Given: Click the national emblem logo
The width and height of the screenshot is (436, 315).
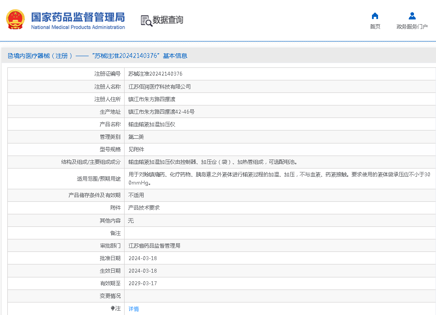Looking at the screenshot, I should pyautogui.click(x=15, y=19).
